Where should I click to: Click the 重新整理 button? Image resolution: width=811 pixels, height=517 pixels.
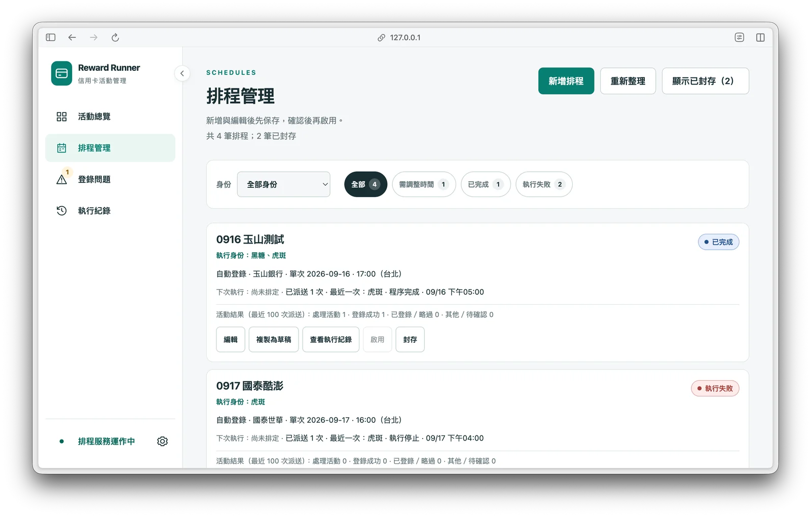click(628, 81)
